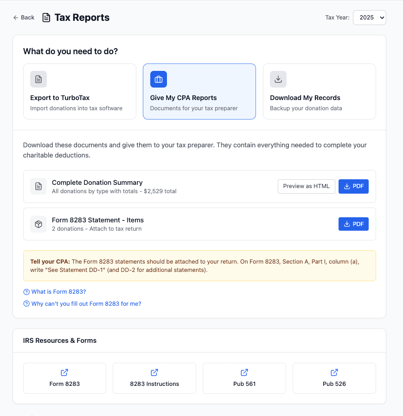Image resolution: width=403 pixels, height=416 pixels.
Task: Open the Tax Year dropdown
Action: 369,18
